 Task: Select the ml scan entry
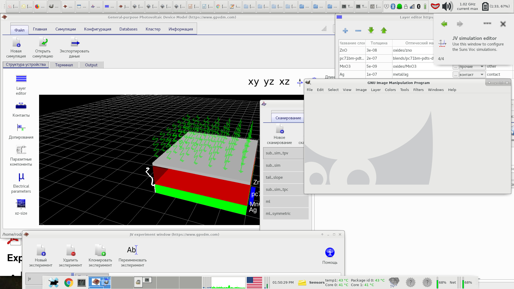tap(286, 201)
